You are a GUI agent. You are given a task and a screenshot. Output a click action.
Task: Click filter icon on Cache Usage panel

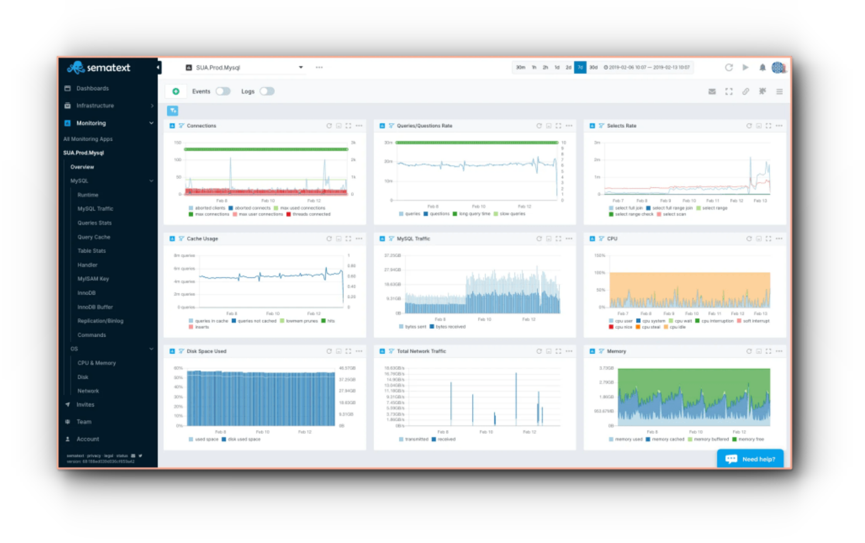tap(181, 239)
